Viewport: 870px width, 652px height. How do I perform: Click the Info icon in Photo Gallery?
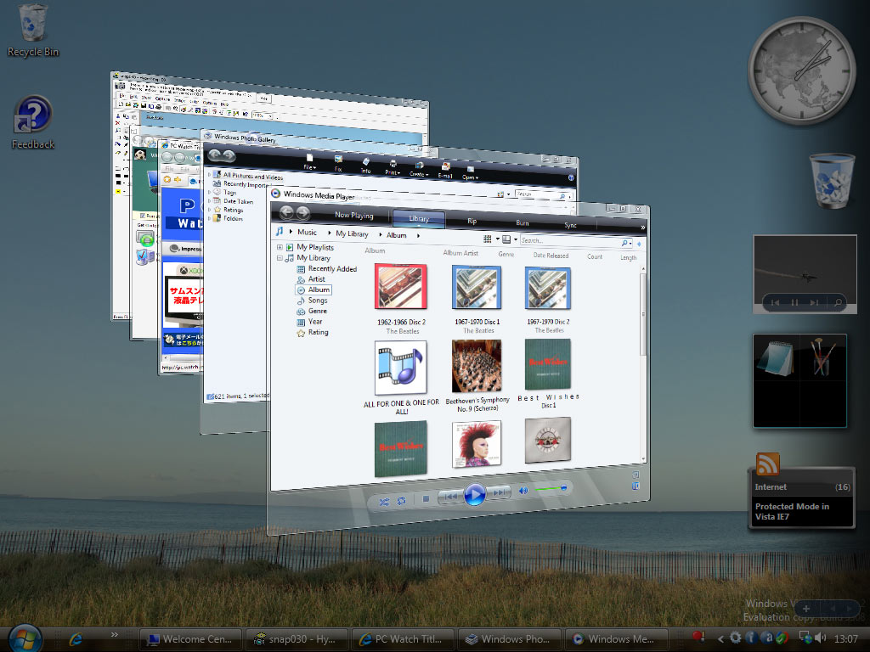click(x=365, y=166)
